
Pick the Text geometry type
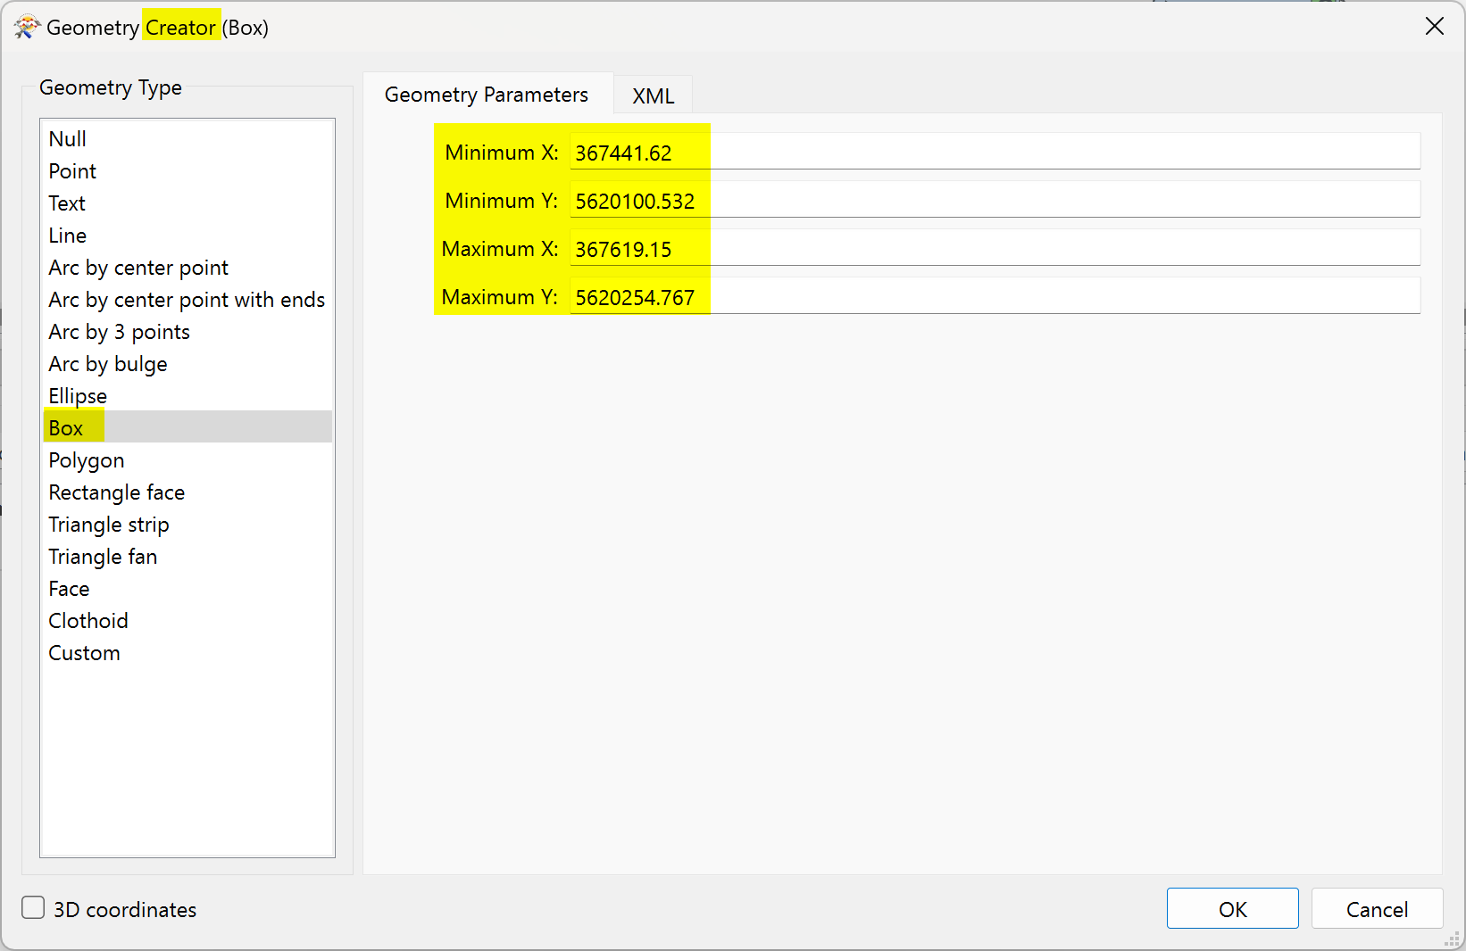point(67,203)
